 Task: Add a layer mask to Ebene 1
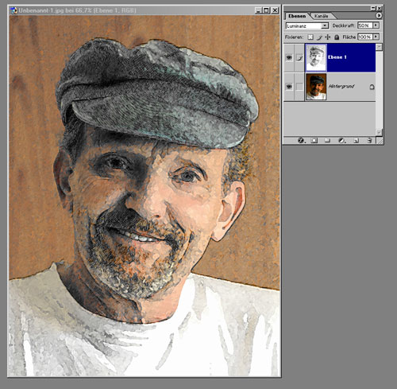[314, 140]
